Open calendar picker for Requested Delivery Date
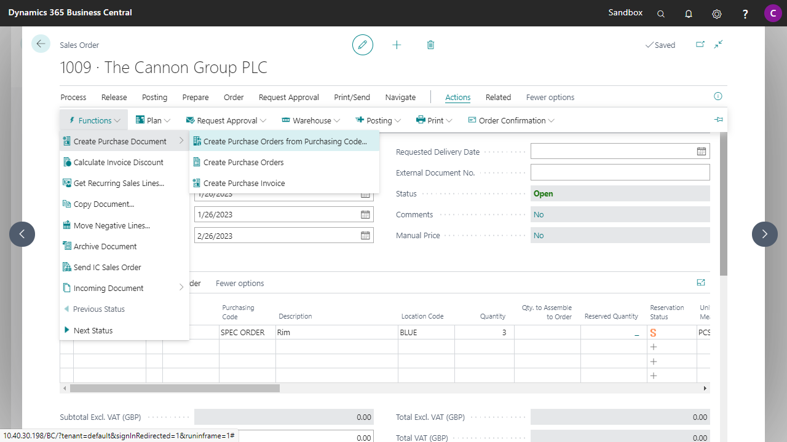This screenshot has width=787, height=442. coord(701,152)
